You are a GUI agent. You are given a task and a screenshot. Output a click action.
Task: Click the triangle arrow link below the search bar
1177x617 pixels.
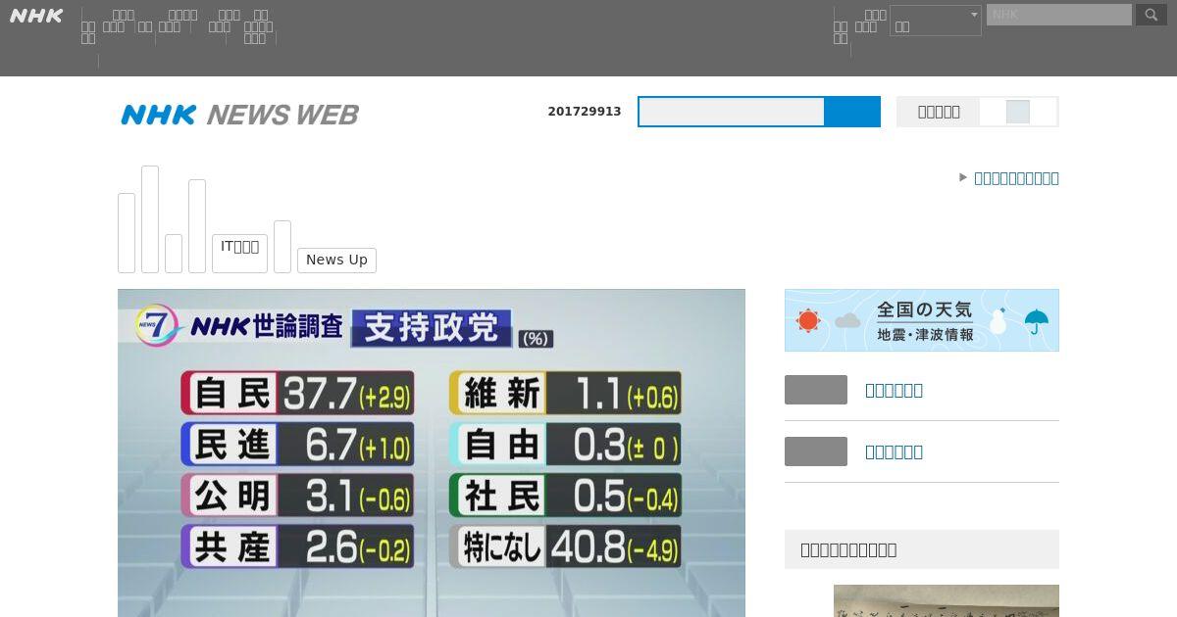click(1009, 178)
